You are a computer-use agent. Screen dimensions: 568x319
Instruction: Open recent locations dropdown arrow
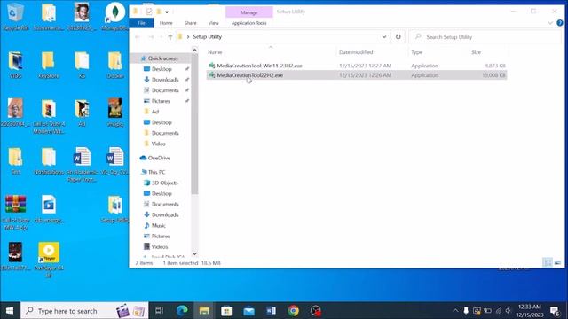(x=161, y=37)
